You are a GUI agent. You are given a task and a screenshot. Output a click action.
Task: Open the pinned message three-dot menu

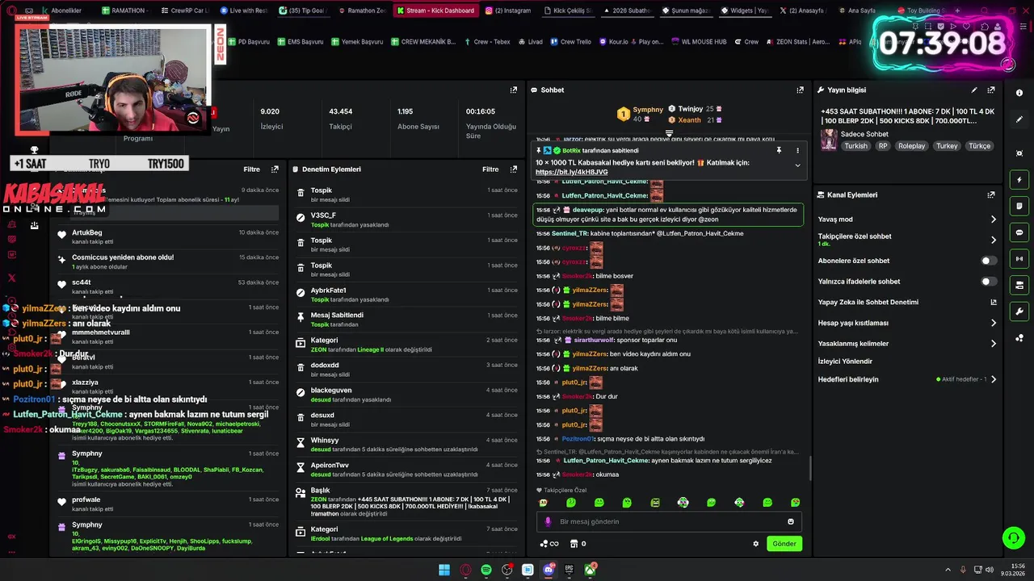(x=797, y=150)
